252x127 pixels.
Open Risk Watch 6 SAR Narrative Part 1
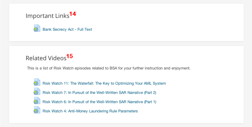coord(99,102)
